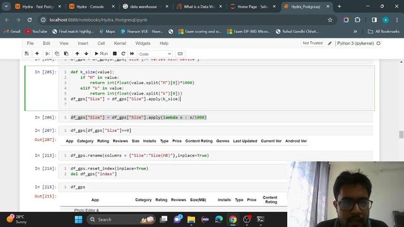The height and width of the screenshot is (227, 404).
Task: Interrupt the kernel with the stop icon
Action: pyautogui.click(x=115, y=54)
